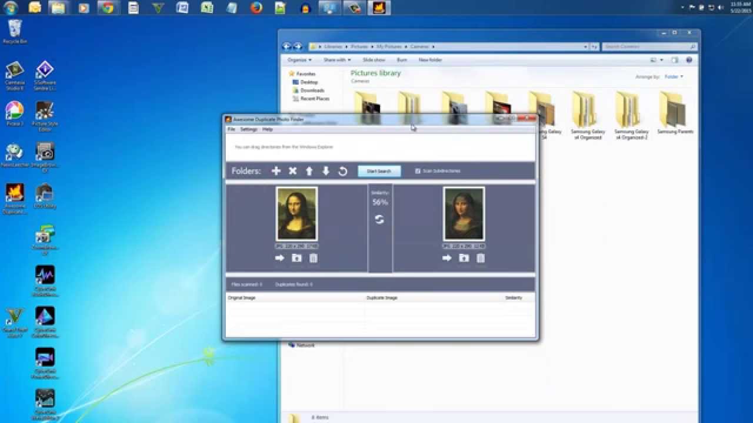The width and height of the screenshot is (753, 423).
Task: Click Awesome Duplicate Photo Finder taskbar icon
Action: coord(379,8)
